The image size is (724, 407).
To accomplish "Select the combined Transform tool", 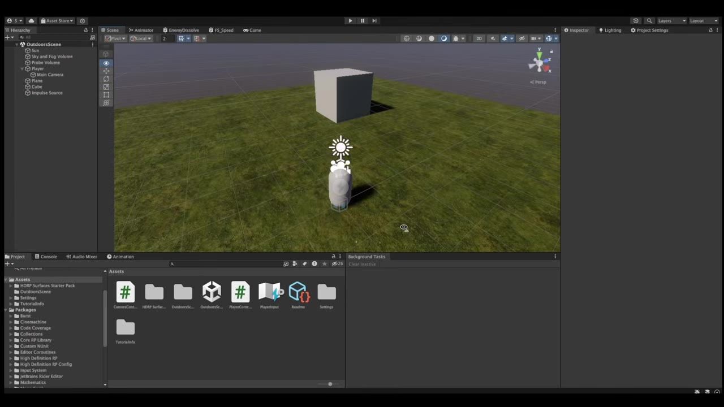I will [106, 103].
